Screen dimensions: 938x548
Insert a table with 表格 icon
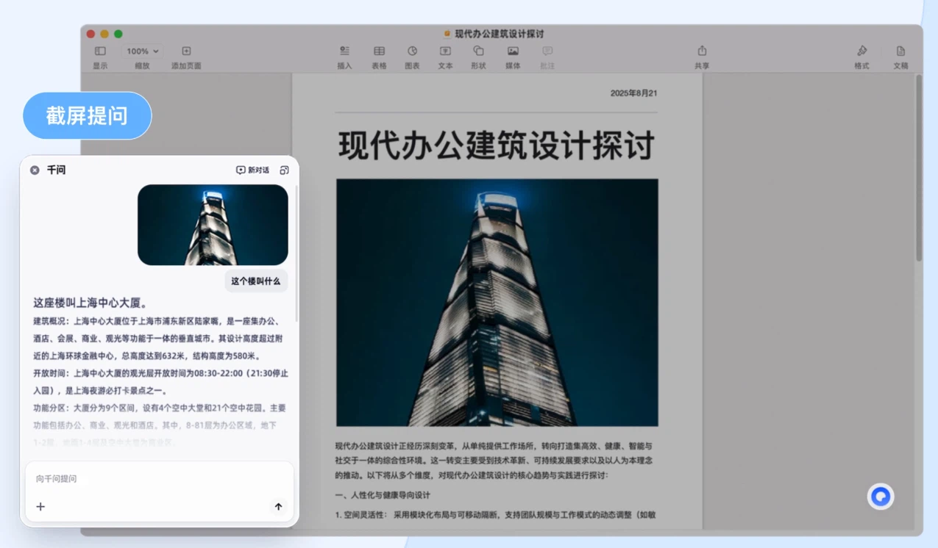pyautogui.click(x=379, y=57)
